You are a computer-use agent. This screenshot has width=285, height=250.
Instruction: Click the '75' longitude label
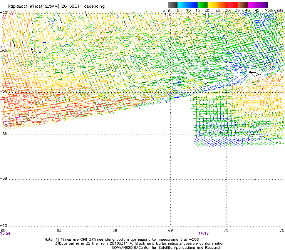tap(282, 230)
